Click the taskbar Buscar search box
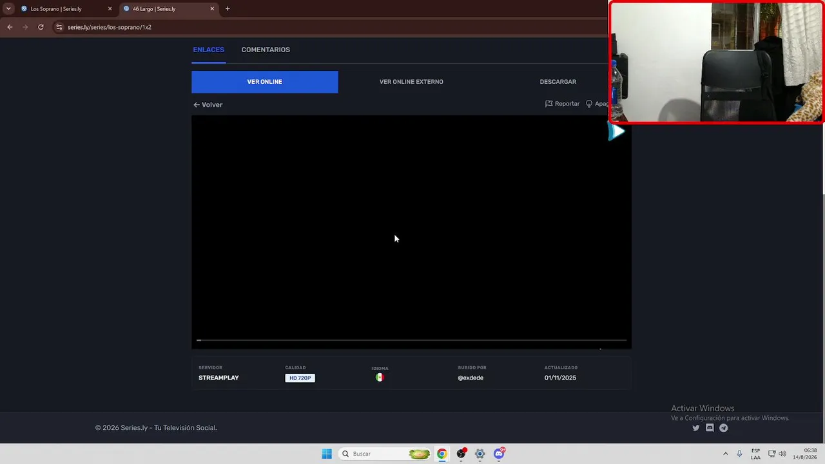825x464 pixels. point(385,454)
